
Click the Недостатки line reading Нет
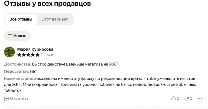pyautogui.click(x=20, y=71)
